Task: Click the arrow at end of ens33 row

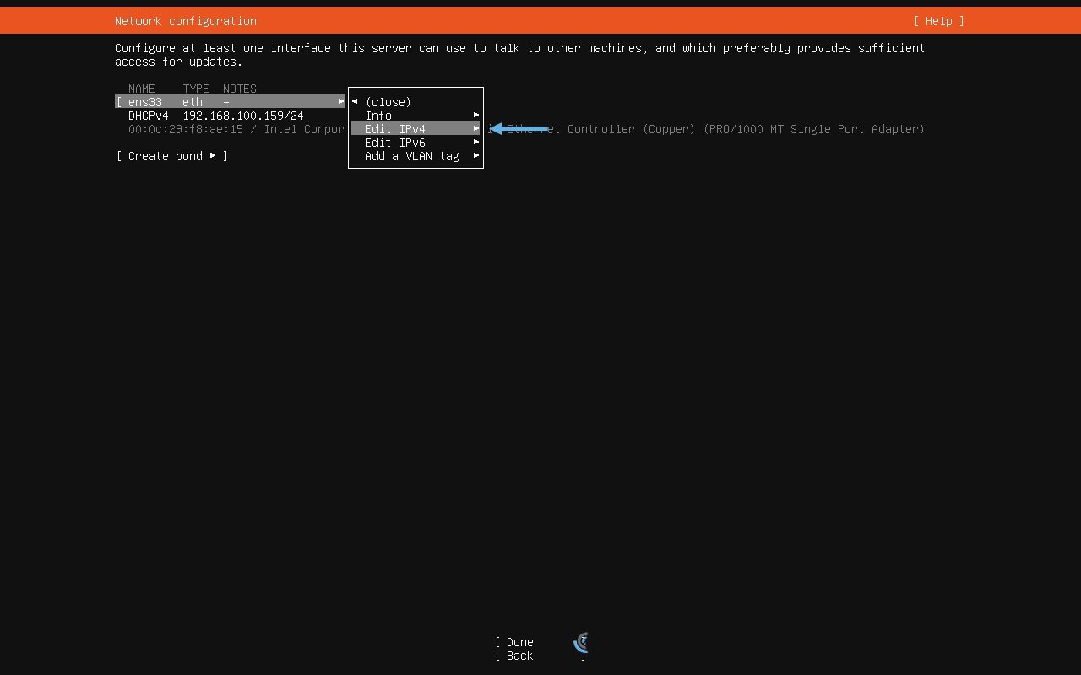Action: [341, 101]
